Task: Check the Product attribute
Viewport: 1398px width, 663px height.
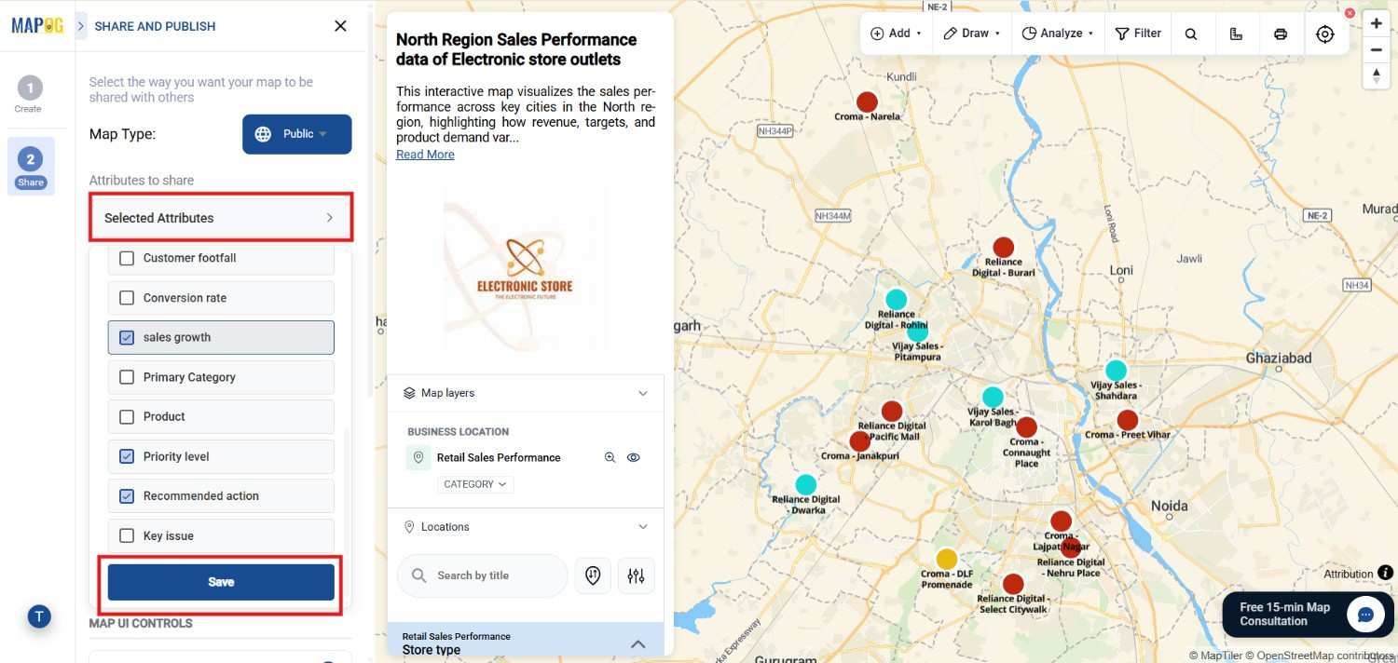Action: pyautogui.click(x=128, y=417)
